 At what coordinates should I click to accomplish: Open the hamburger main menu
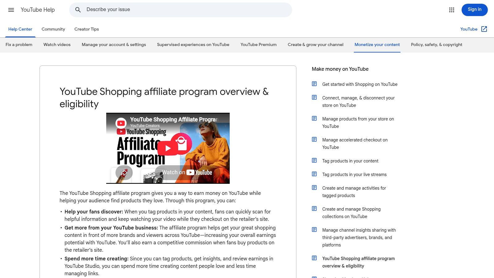coord(11,10)
